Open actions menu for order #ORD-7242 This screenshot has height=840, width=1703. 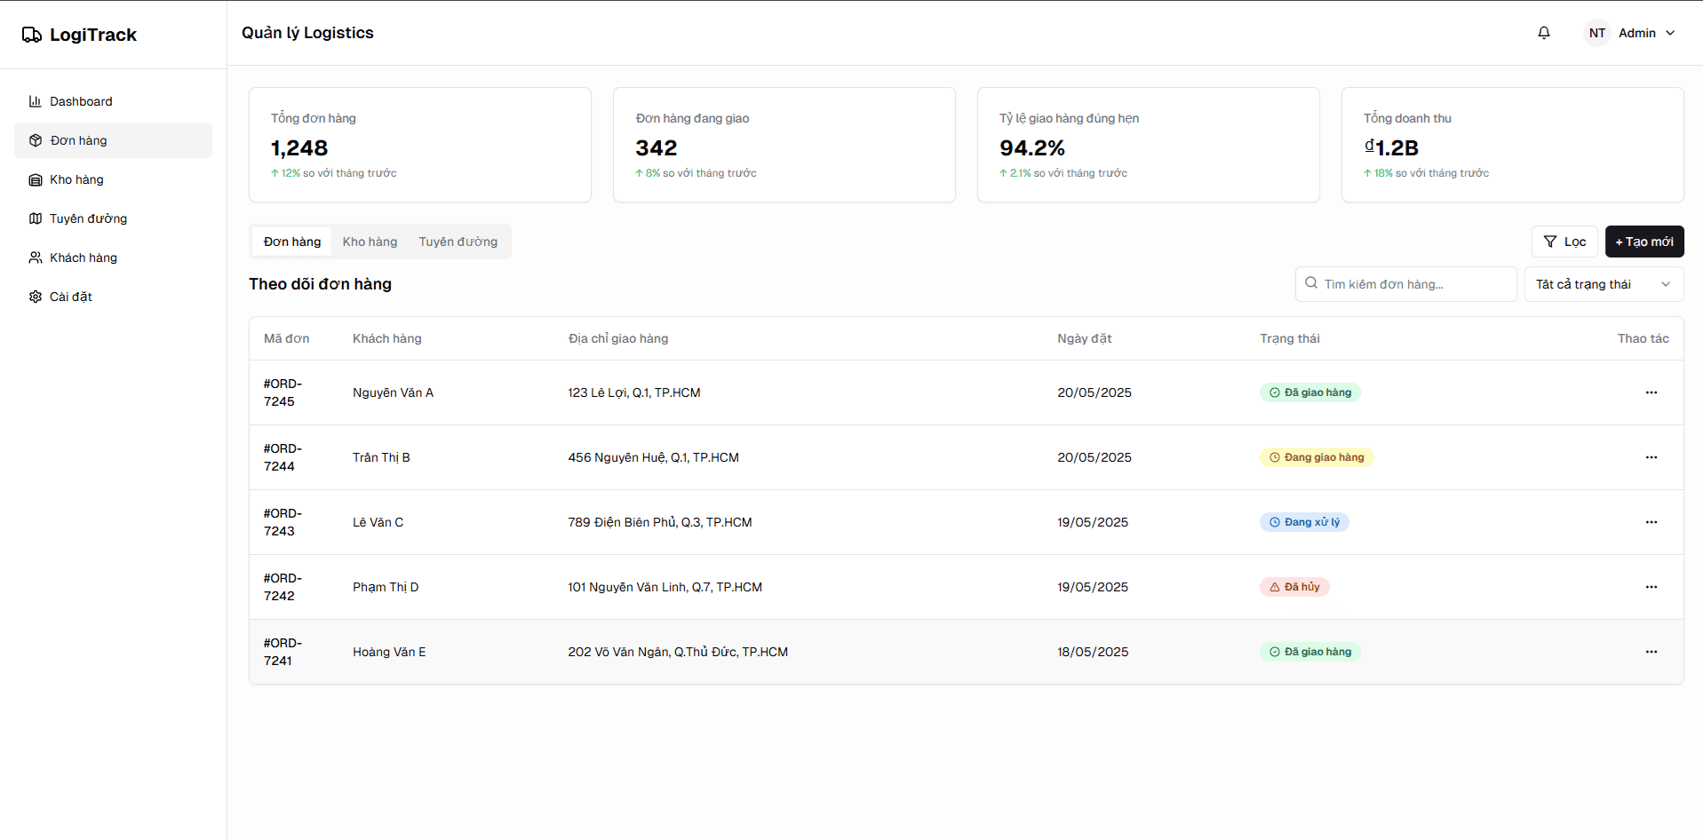click(1651, 587)
